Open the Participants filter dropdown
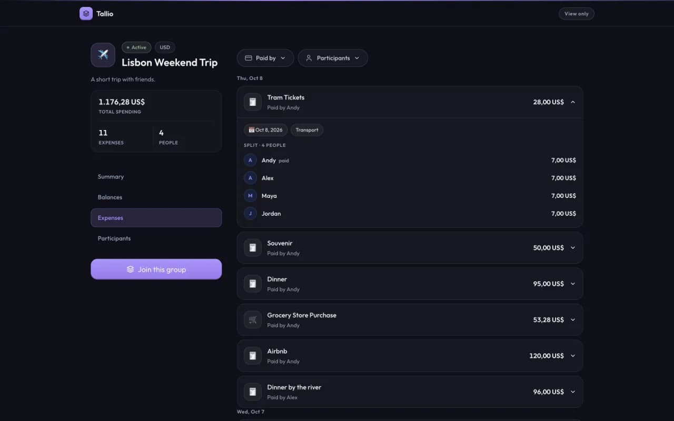 [x=333, y=58]
